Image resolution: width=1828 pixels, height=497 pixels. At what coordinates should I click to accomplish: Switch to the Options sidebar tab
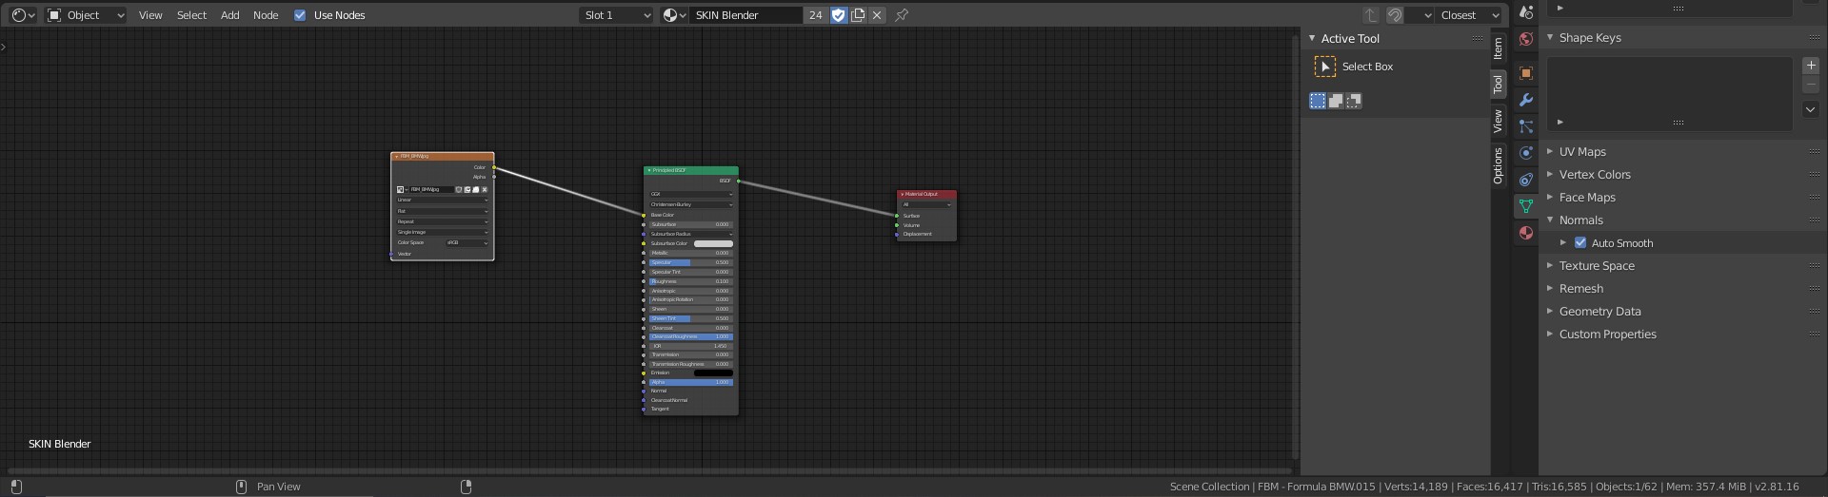point(1498,165)
